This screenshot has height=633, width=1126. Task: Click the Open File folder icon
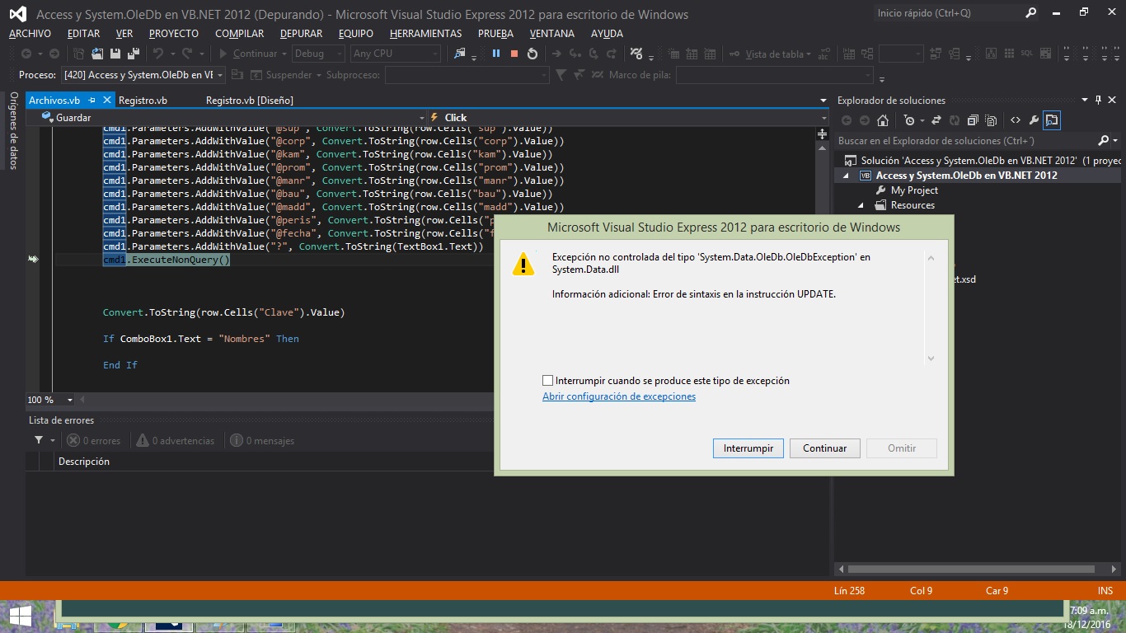pos(97,54)
